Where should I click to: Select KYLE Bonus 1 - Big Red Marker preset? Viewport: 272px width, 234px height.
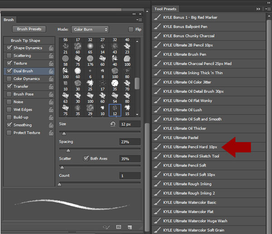tap(209, 17)
